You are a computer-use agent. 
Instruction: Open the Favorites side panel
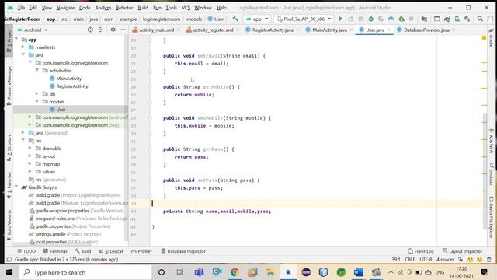9,185
